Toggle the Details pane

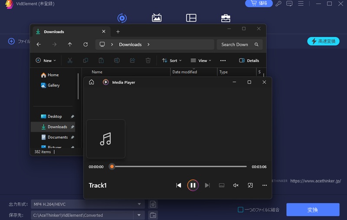(x=249, y=61)
